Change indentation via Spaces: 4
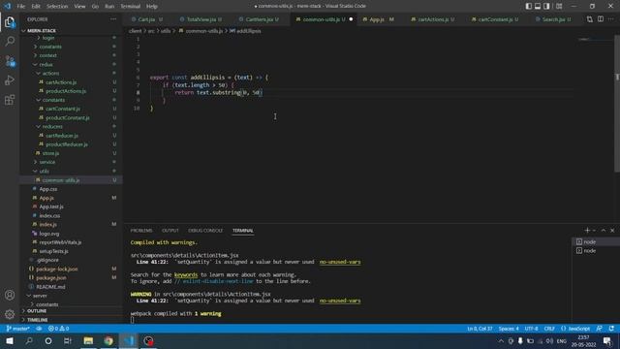The height and width of the screenshot is (349, 620). tap(509, 329)
